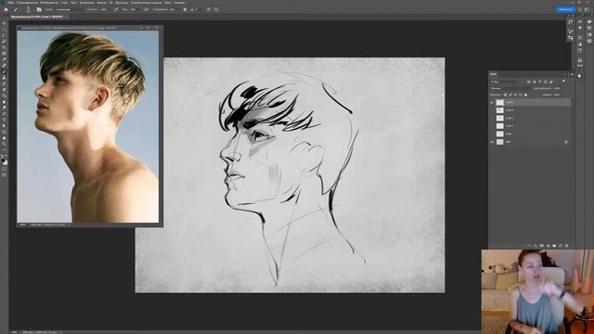Screen dimensions: 594x334
Task: Select the Crop tool
Action: click(x=4, y=47)
